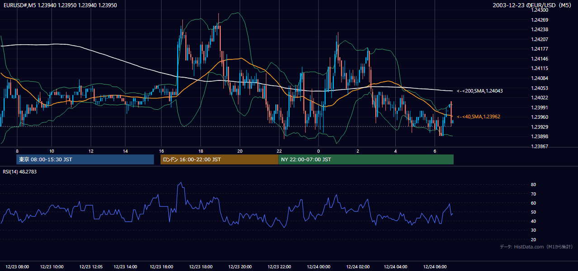Click price axis value 1.24053
Screen dimensions: 578x271
click(x=539, y=88)
